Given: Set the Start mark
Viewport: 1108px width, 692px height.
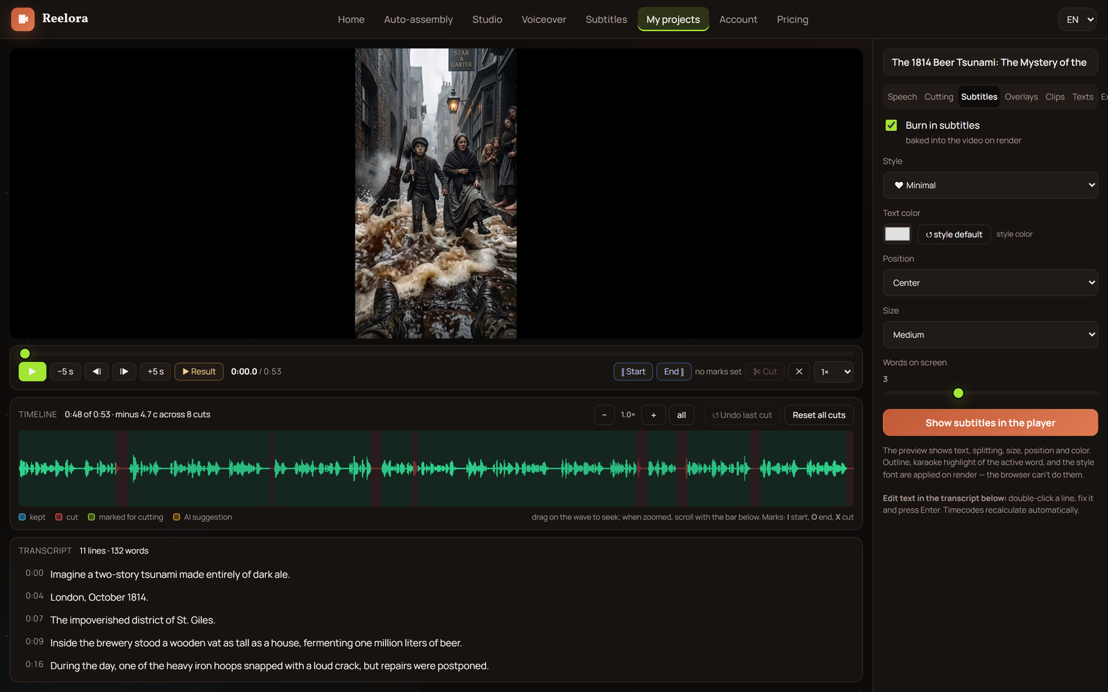Looking at the screenshot, I should click(x=633, y=372).
